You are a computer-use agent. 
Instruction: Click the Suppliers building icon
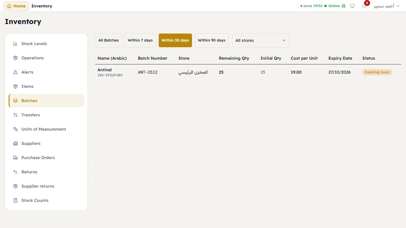pyautogui.click(x=15, y=143)
